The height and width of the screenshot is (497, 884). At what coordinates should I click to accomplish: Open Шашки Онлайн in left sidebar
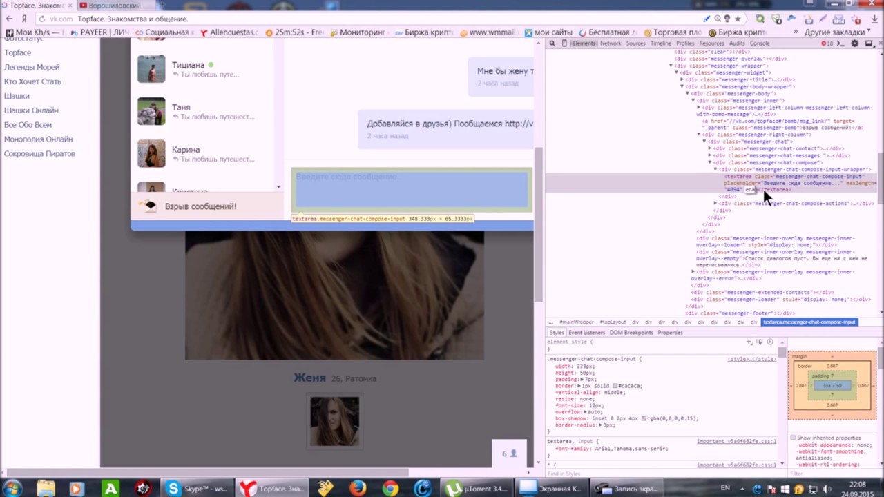pyautogui.click(x=31, y=110)
